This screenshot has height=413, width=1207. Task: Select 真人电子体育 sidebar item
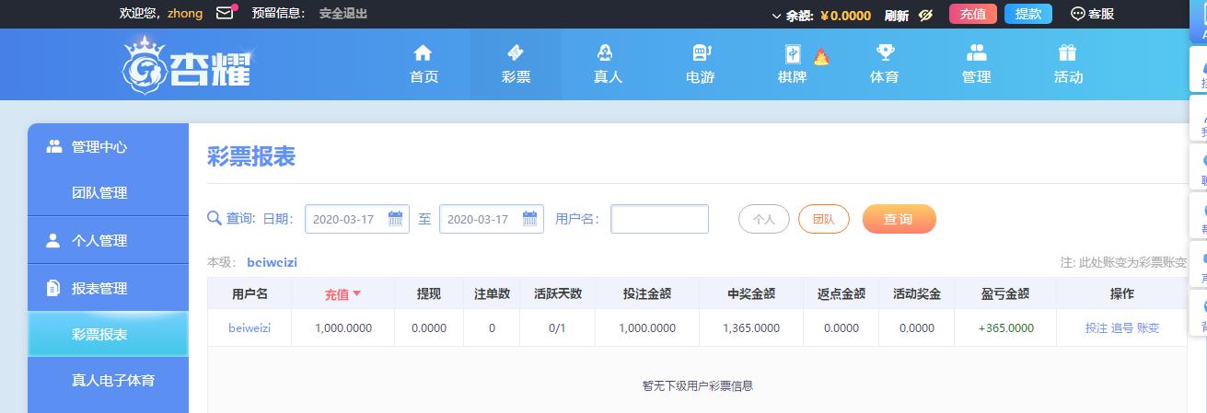click(x=113, y=380)
